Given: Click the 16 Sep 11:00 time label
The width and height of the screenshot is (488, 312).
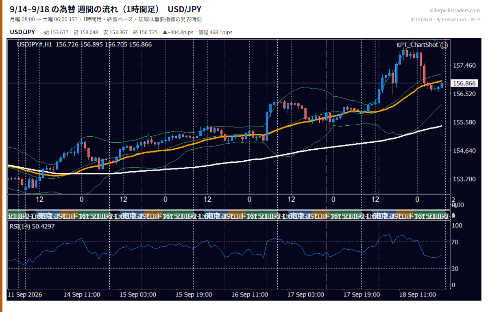Looking at the screenshot, I should [x=250, y=295].
